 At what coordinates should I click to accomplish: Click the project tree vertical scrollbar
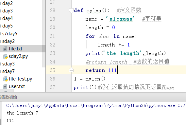tap(44, 34)
